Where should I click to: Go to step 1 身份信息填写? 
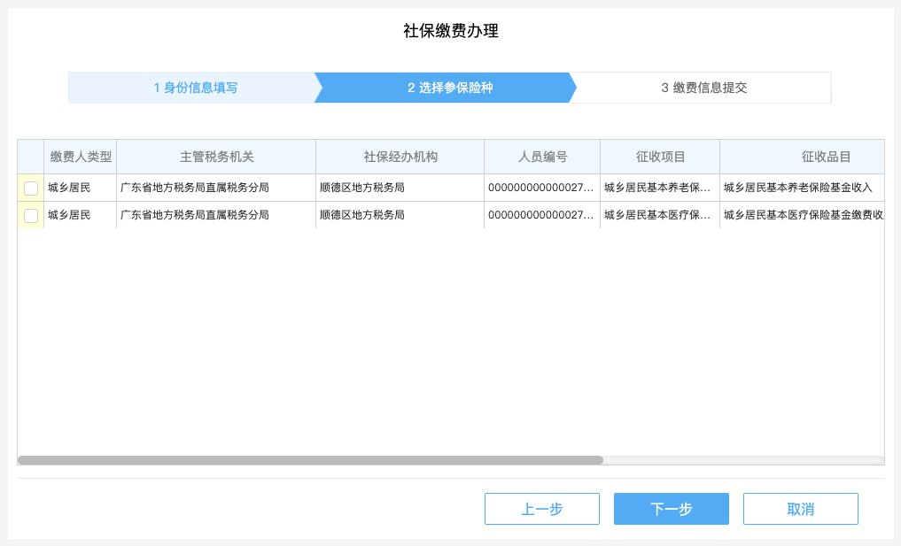tap(195, 88)
